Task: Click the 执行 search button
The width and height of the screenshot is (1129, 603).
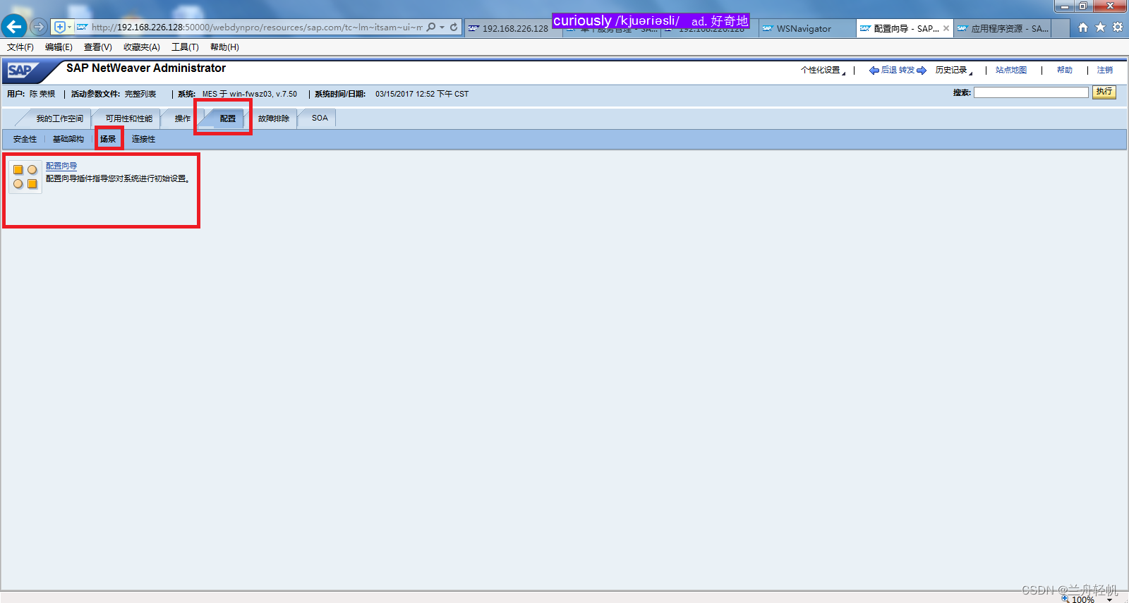Action: pyautogui.click(x=1104, y=92)
